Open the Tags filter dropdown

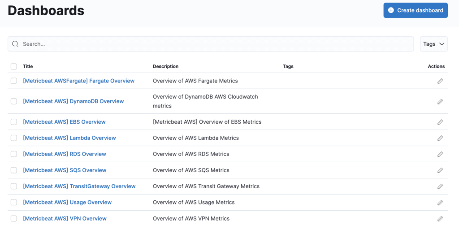coord(434,44)
